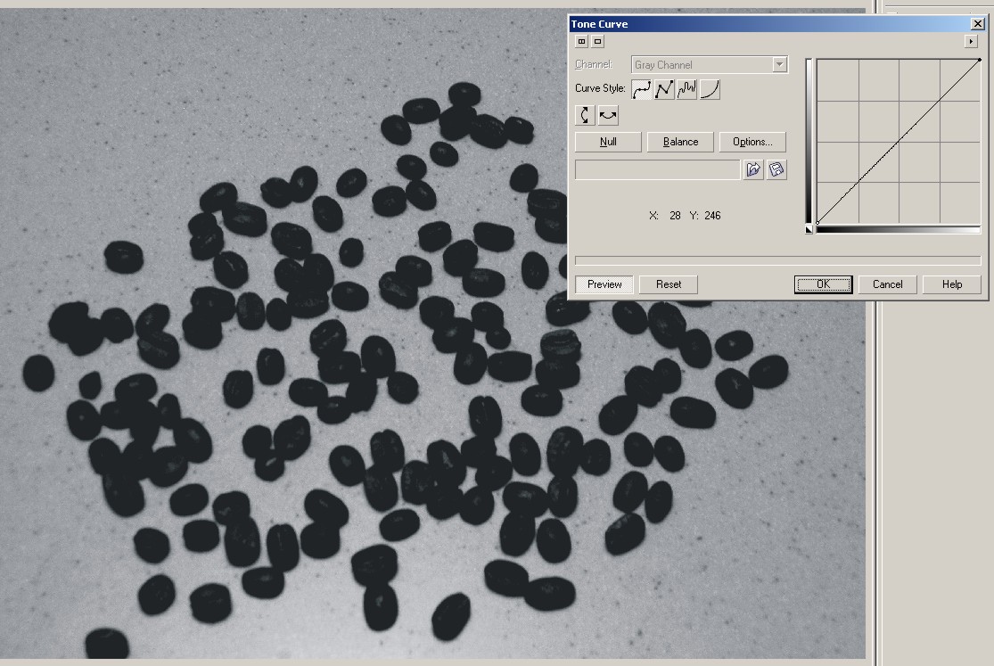Click the curve preset name field
This screenshot has height=666, width=994.
657,170
